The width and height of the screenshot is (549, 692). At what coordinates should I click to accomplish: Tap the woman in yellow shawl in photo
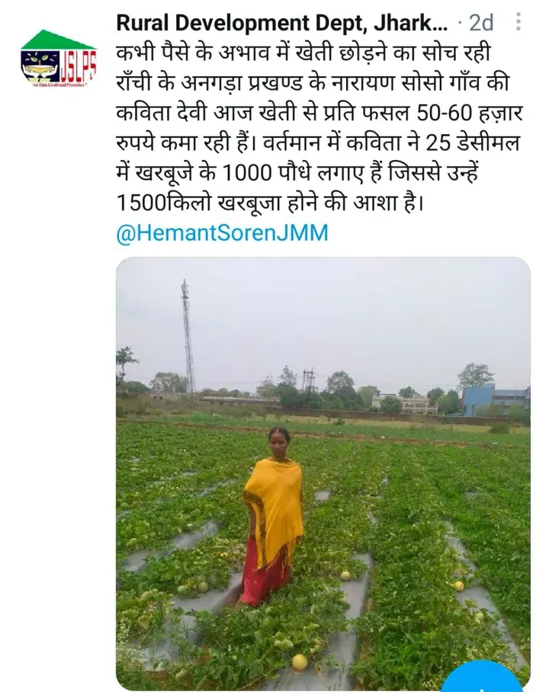click(273, 517)
